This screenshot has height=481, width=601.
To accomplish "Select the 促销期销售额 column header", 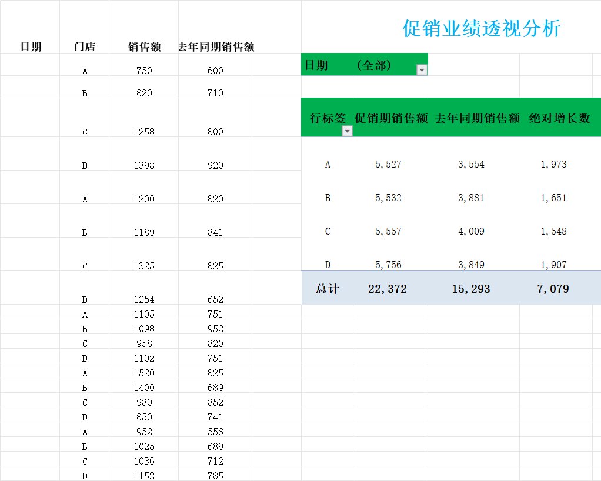I will coord(390,117).
